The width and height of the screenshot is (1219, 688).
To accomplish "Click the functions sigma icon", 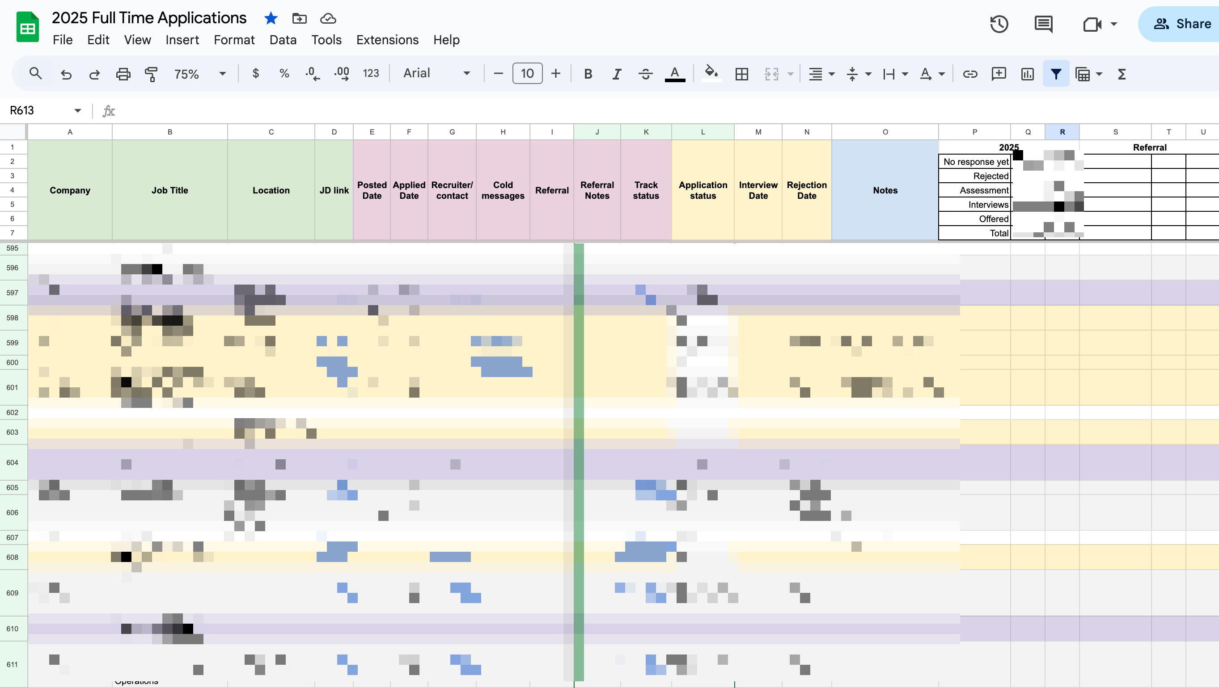I will click(x=1121, y=74).
